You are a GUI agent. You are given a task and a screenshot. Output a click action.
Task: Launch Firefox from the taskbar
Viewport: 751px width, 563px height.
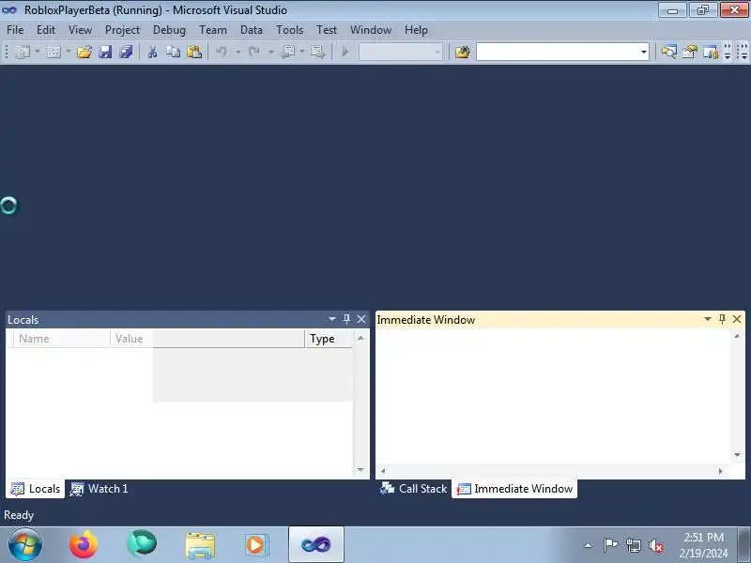(x=84, y=545)
